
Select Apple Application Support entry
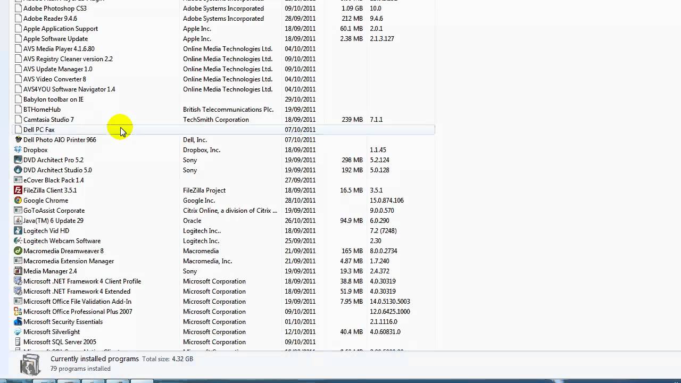coord(61,29)
